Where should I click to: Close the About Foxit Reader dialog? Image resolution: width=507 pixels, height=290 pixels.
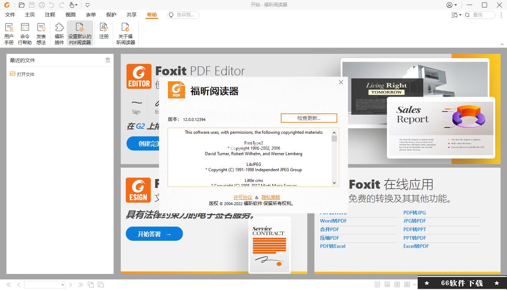pyautogui.click(x=341, y=82)
